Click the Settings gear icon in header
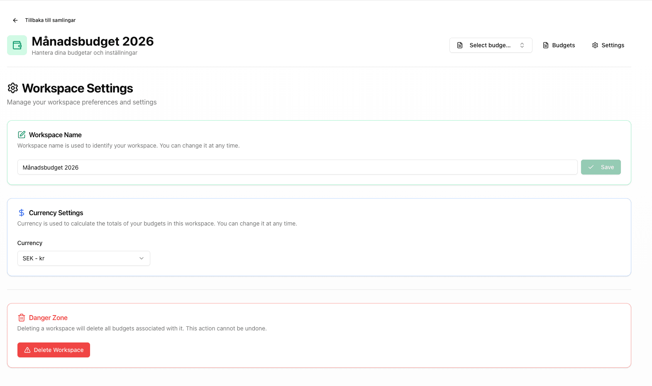 [595, 45]
